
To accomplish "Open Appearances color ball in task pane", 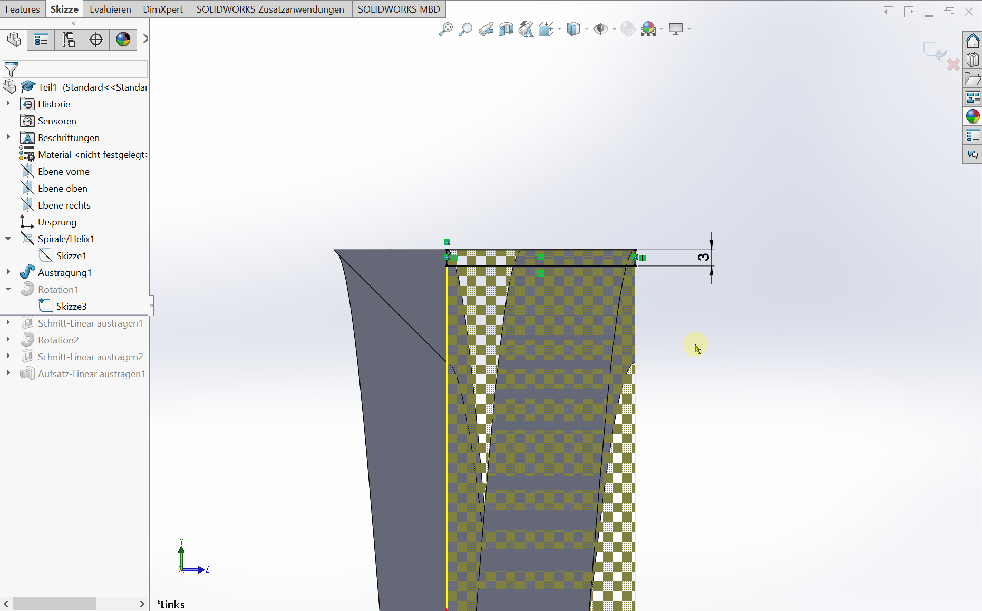I will (973, 116).
